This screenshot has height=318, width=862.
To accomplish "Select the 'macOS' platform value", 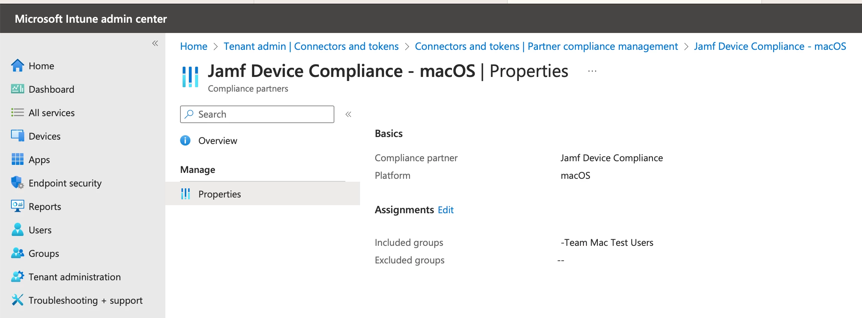I will click(575, 175).
